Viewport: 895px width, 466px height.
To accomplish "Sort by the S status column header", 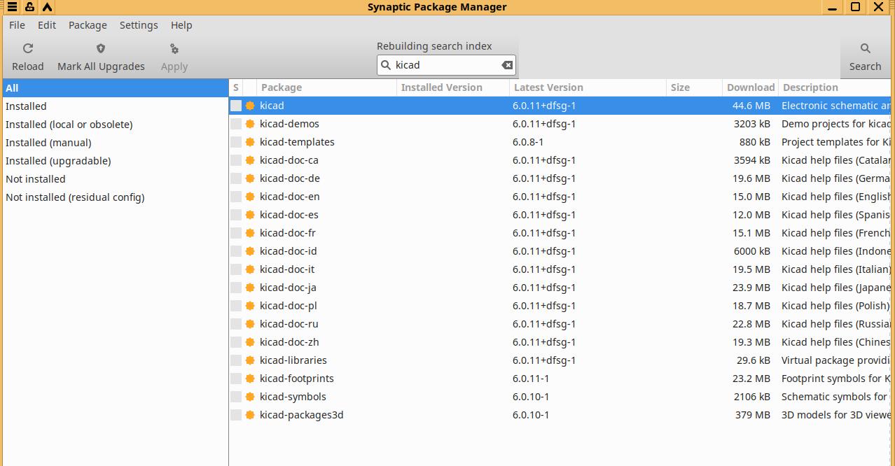I will (x=236, y=87).
